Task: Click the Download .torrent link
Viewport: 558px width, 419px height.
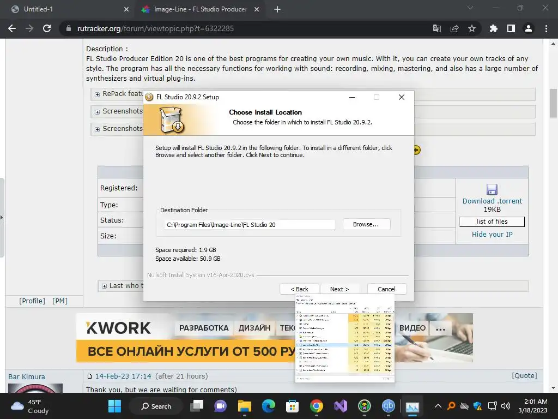Action: click(492, 201)
